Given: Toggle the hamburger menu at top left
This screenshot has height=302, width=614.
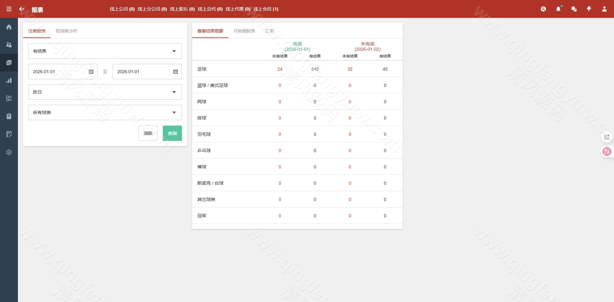Looking at the screenshot, I should [x=9, y=9].
